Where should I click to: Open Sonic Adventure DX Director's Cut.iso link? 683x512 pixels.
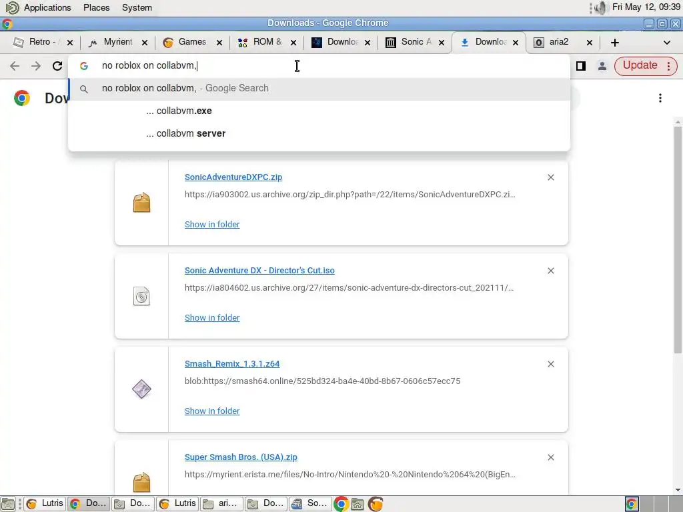259,271
